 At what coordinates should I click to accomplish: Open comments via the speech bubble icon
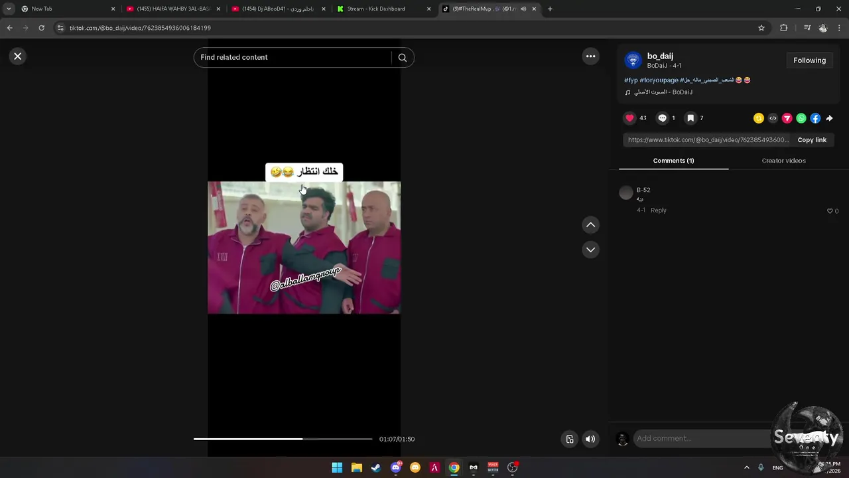coord(662,118)
